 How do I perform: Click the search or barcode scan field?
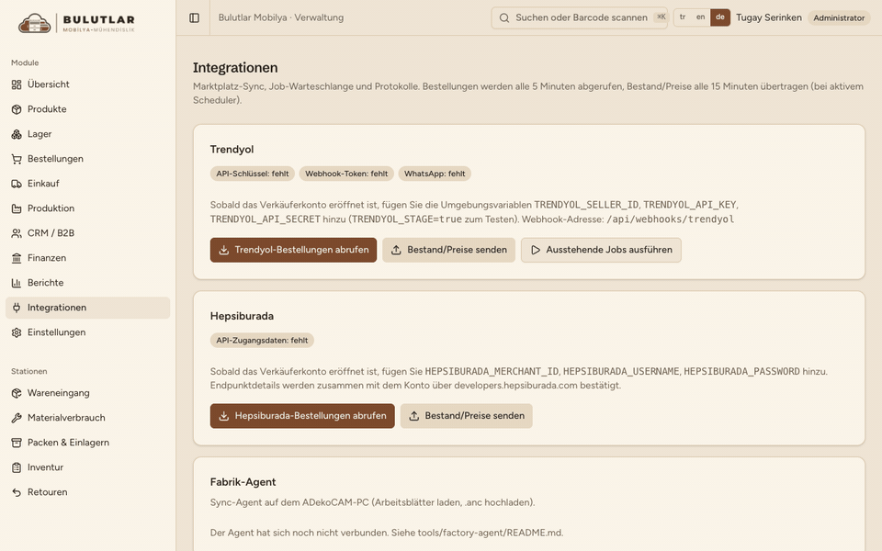[580, 18]
